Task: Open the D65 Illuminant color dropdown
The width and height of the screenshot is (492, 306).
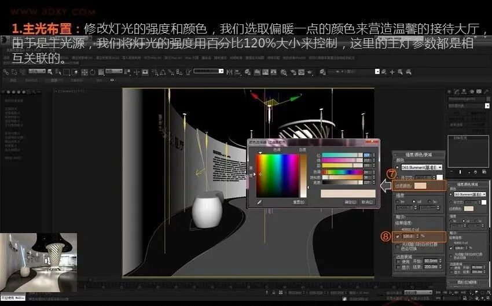Action: [422, 167]
